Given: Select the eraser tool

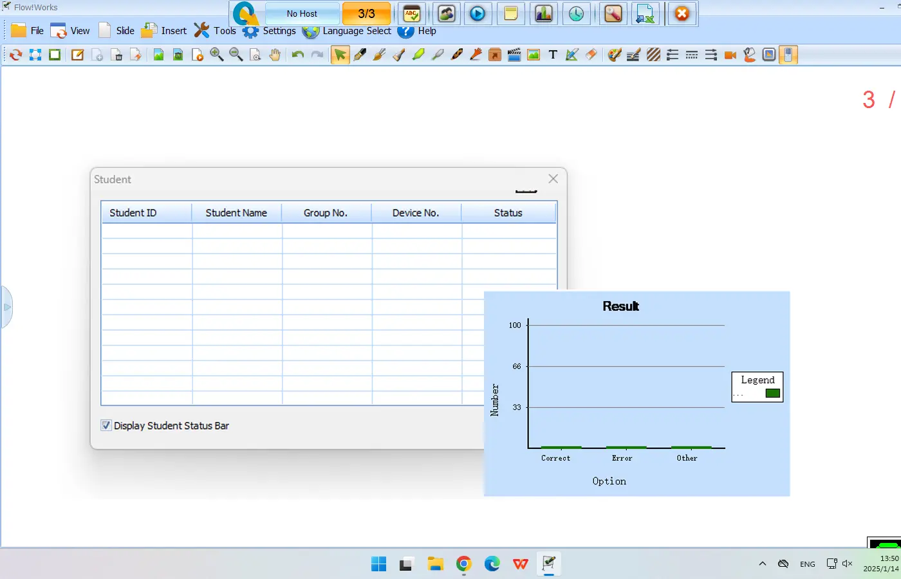Looking at the screenshot, I should [x=591, y=55].
